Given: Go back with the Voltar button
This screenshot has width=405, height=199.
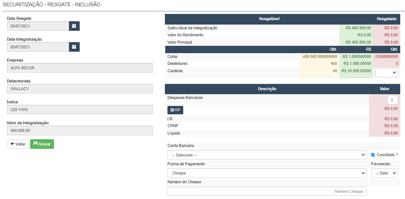Looking at the screenshot, I should coord(18,144).
